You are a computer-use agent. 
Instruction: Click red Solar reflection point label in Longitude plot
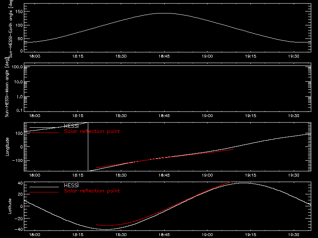click(92, 131)
